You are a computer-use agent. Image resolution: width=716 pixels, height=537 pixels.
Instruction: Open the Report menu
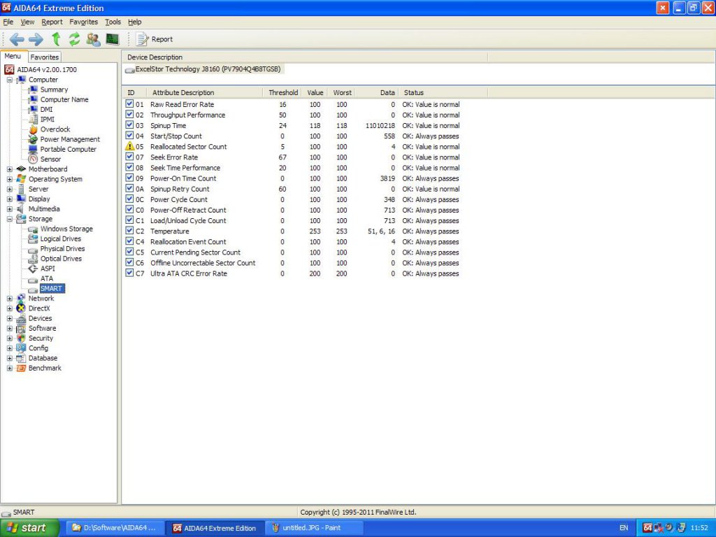(x=52, y=22)
